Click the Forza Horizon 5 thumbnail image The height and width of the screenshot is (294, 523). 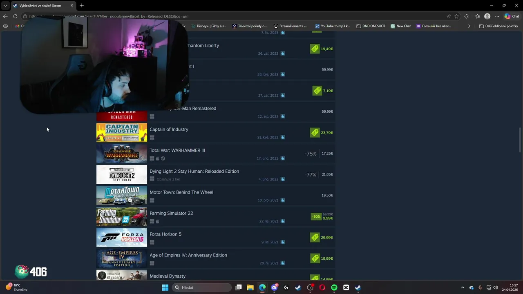tap(122, 237)
